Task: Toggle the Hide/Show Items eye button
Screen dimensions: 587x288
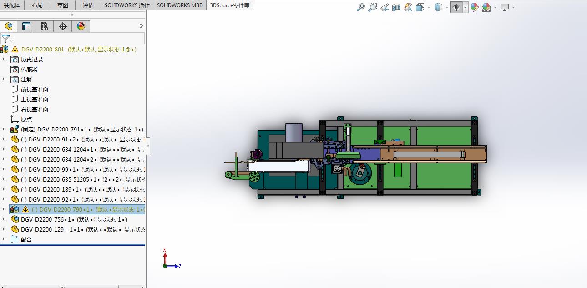Action: point(456,7)
